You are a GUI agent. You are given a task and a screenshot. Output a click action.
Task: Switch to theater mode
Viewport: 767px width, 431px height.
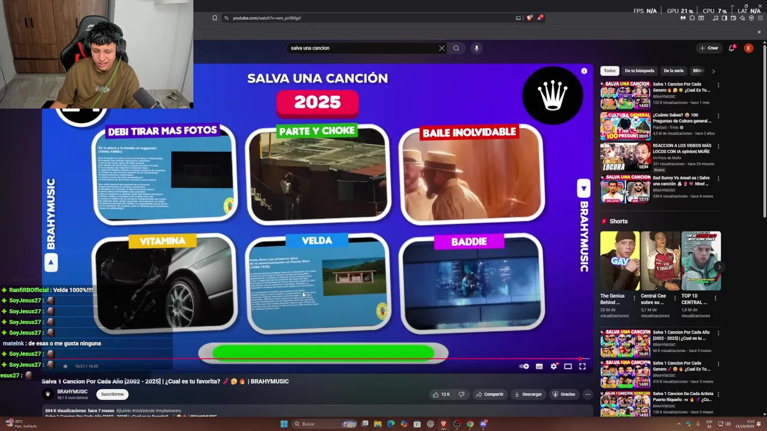[x=568, y=366]
